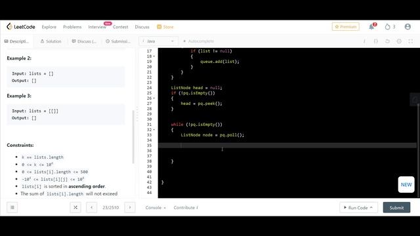Screen dimensions: 420x236
Task: Click the 23/2510 problem counter
Action: (111, 207)
